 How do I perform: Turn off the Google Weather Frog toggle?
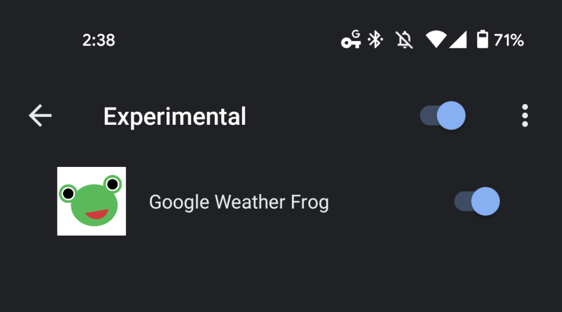coord(477,201)
